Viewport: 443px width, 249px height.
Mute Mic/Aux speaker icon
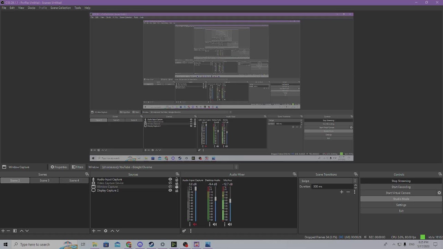(230, 224)
